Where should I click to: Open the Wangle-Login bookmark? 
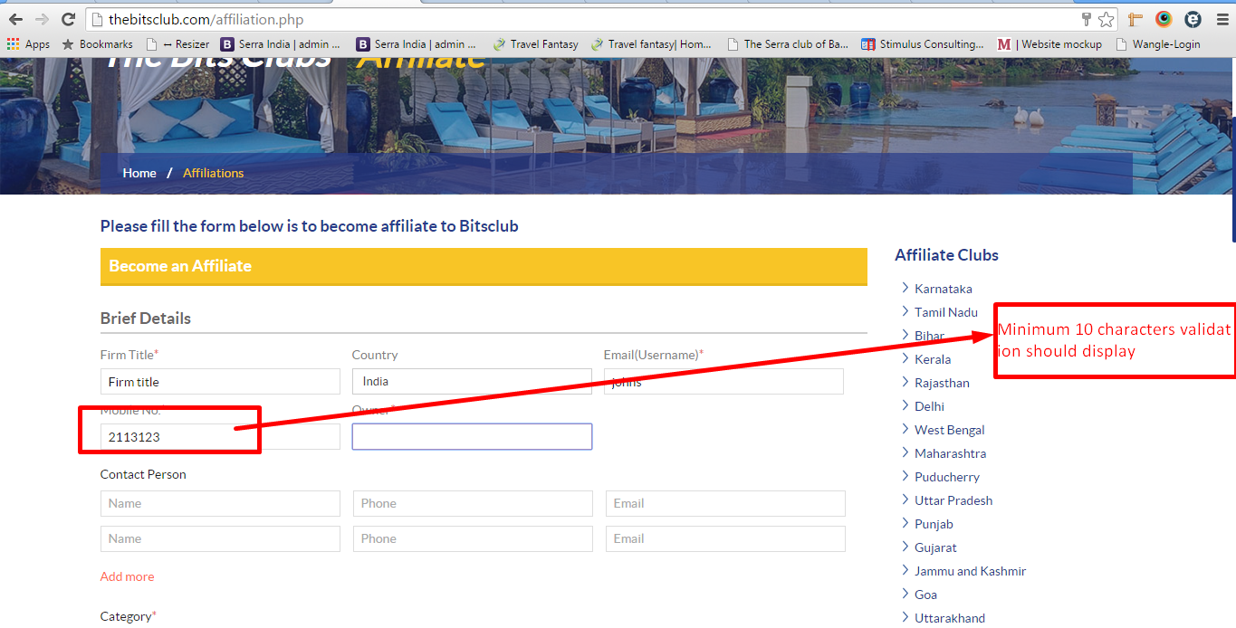pos(1158,44)
